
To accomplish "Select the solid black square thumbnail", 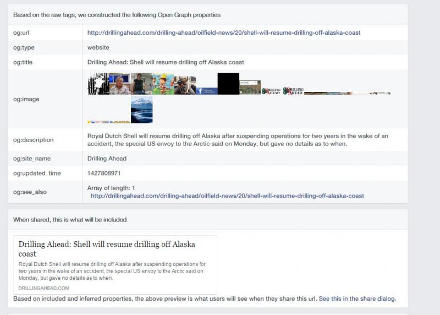I will click(228, 84).
